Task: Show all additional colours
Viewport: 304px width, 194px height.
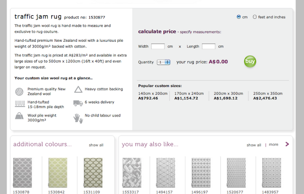Action: [96, 145]
